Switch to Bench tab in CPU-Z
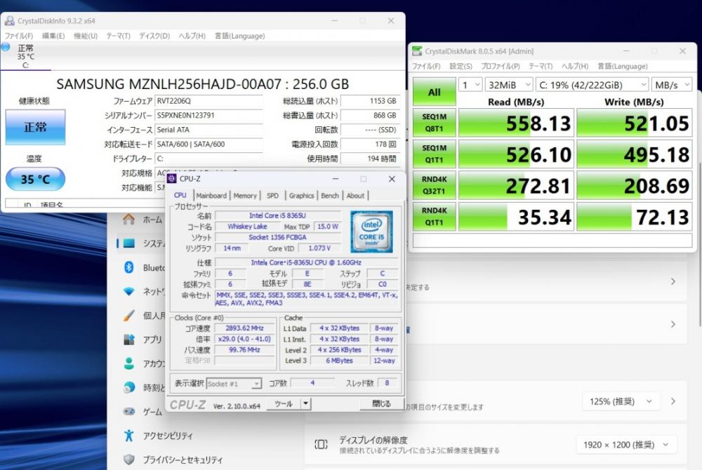This screenshot has height=470, width=702. [330, 196]
